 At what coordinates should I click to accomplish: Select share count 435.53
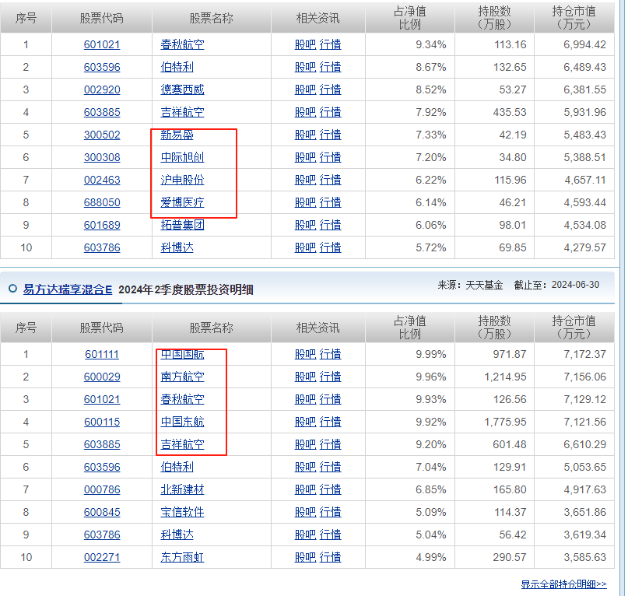coord(510,112)
